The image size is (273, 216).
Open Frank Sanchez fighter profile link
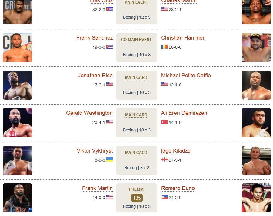click(x=95, y=38)
